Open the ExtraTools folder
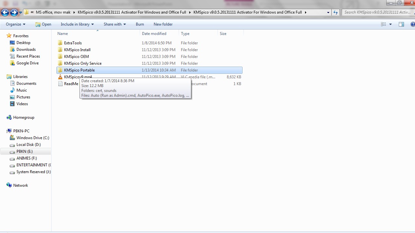This screenshot has height=233, width=415. coord(73,43)
